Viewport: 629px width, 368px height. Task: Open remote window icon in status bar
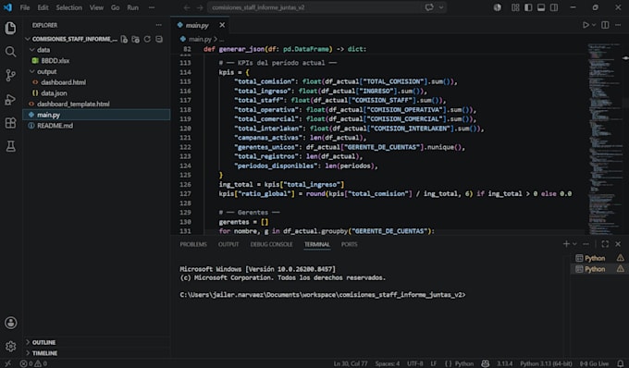(7, 363)
